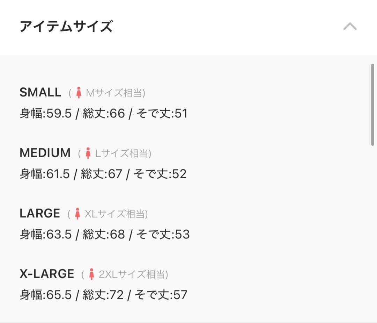The image size is (377, 323).
Task: Select the MEDIUM size label
Action: click(x=45, y=153)
